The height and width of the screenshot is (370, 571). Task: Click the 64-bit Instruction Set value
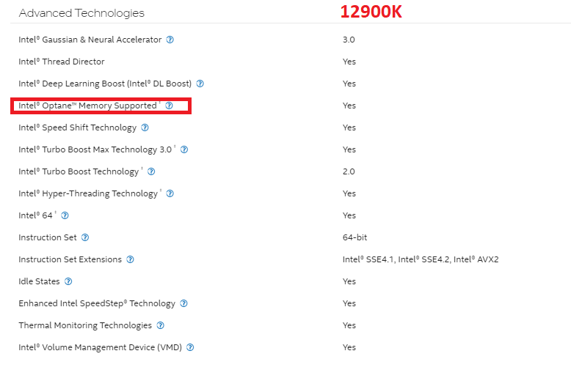(x=354, y=237)
